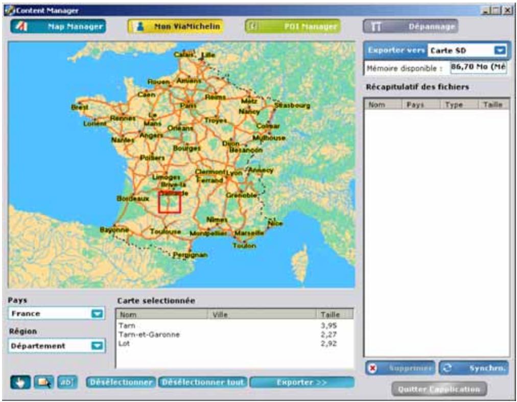517x402 pixels.
Task: Click the Désélectionner button
Action: 121,383
